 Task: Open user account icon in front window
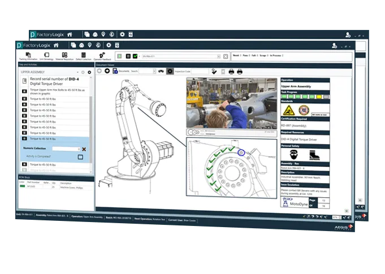point(335,45)
